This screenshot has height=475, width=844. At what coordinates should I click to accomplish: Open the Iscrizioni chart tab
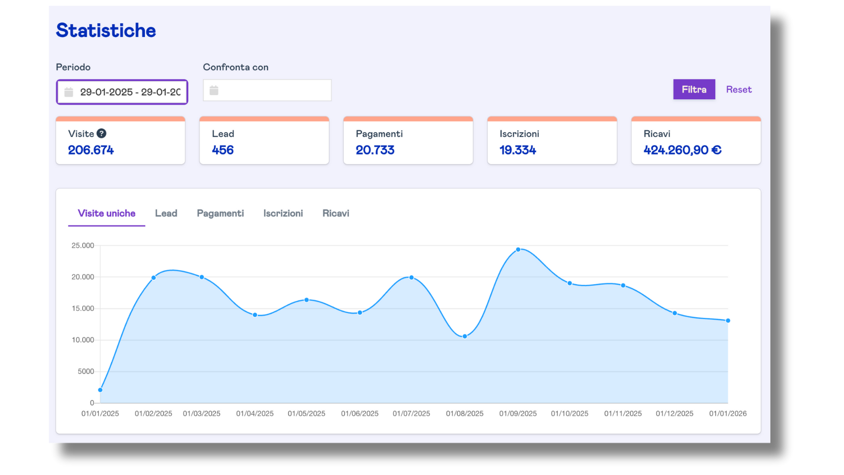(283, 213)
